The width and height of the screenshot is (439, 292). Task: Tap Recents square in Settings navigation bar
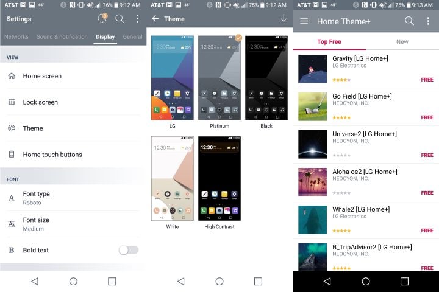point(112,282)
